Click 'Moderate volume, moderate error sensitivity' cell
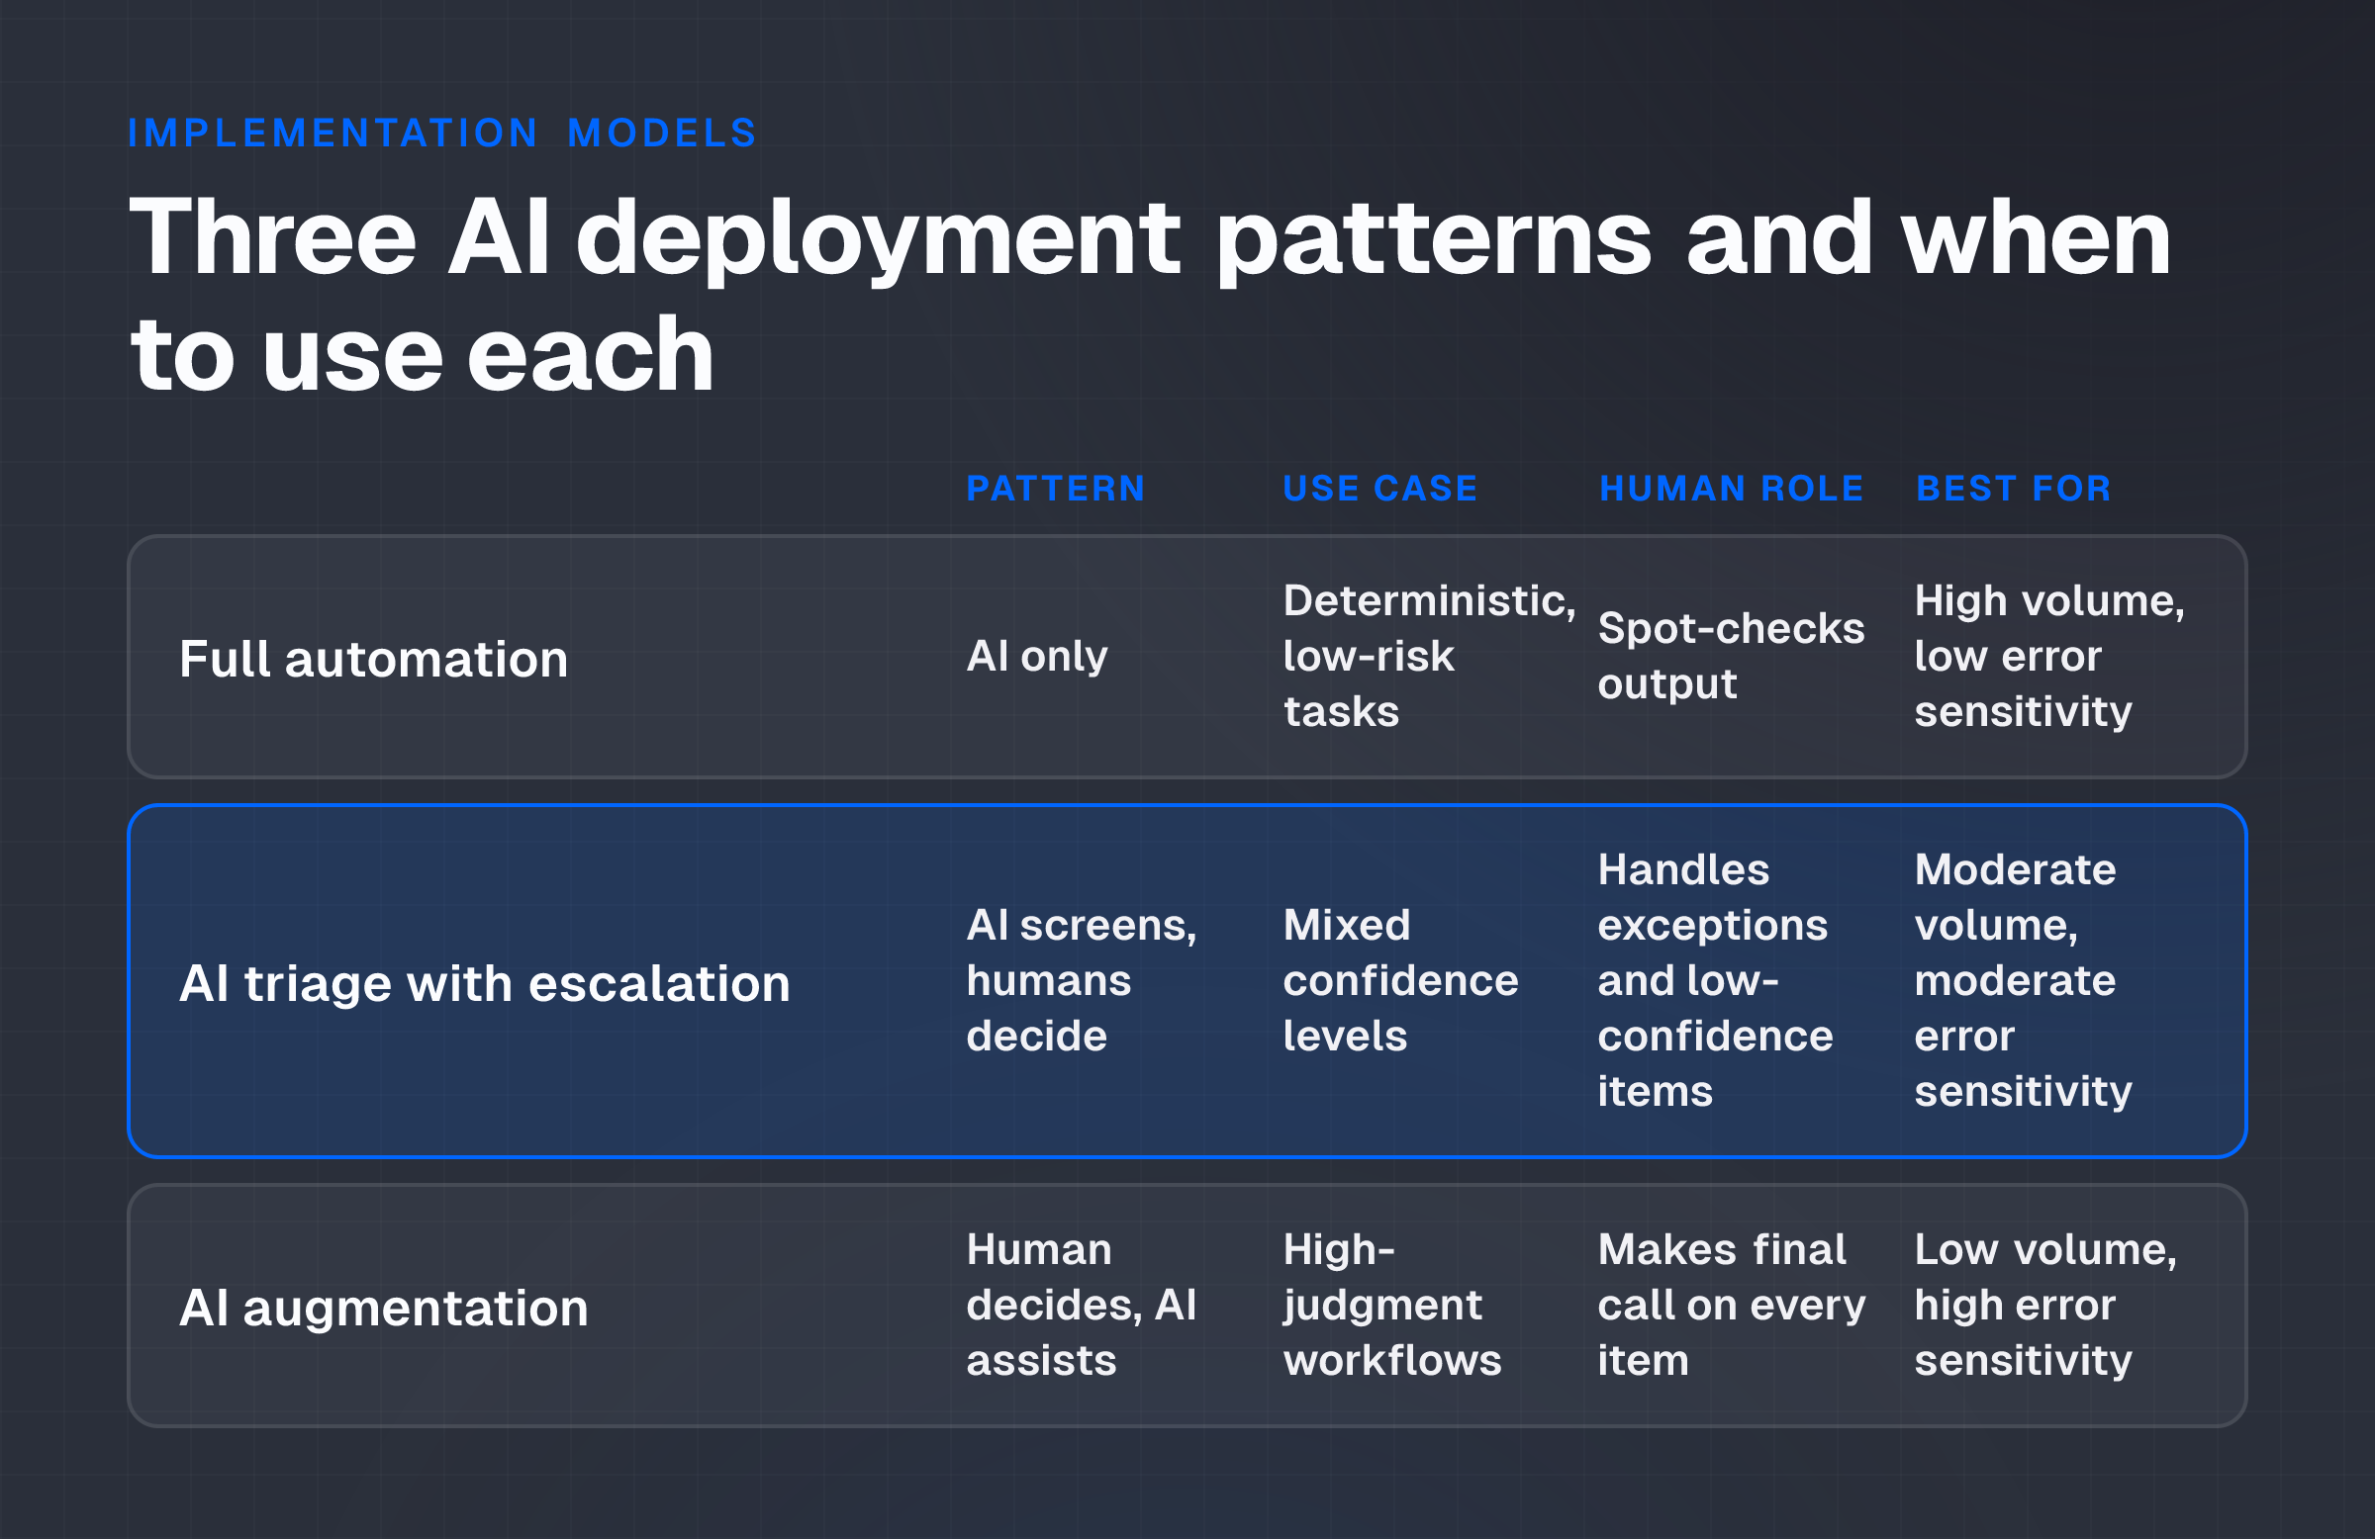 coord(2023,980)
